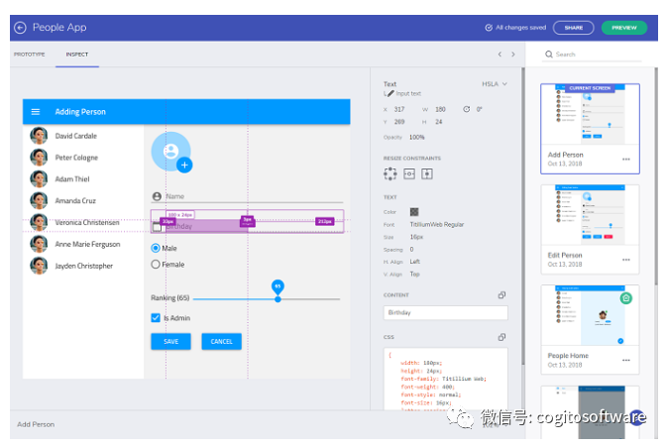668x448 pixels.
Task: Click the person icon beside Name field
Action: 157,196
